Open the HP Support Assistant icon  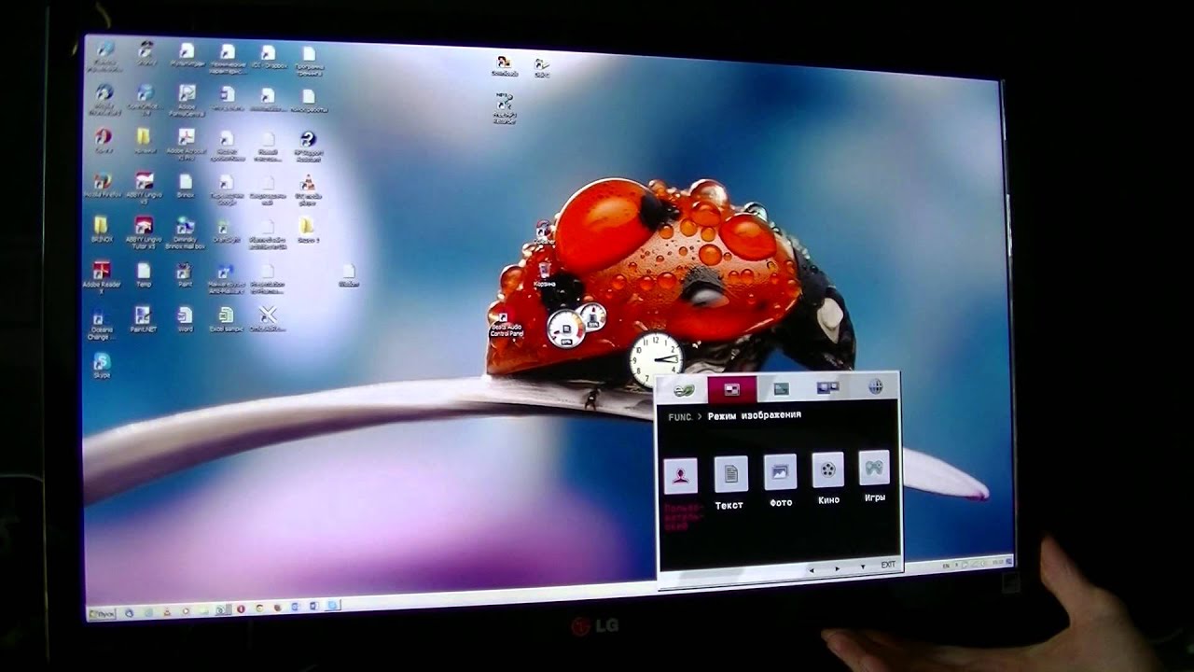coord(308,145)
